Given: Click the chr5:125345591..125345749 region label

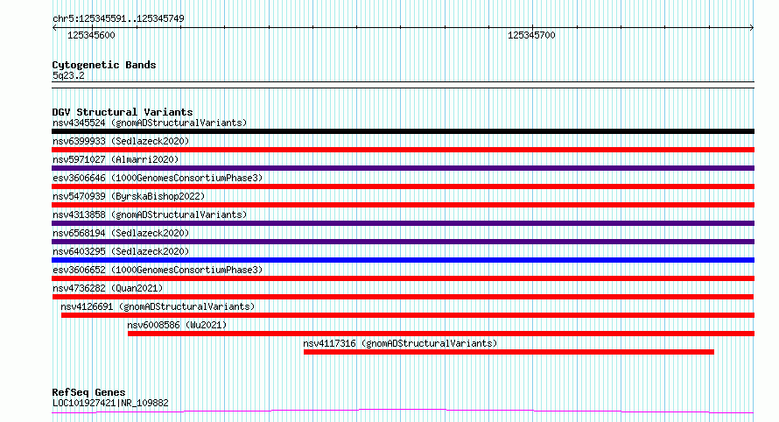Looking at the screenshot, I should tap(118, 18).
